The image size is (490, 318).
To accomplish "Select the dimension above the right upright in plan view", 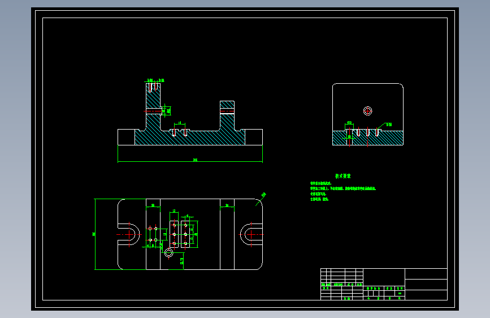I will pyautogui.click(x=227, y=206).
